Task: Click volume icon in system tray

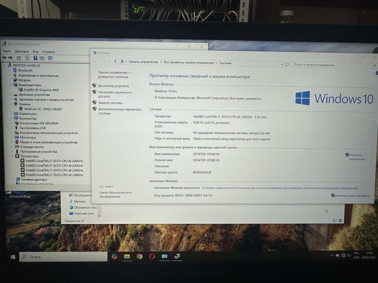Action: 348,255
